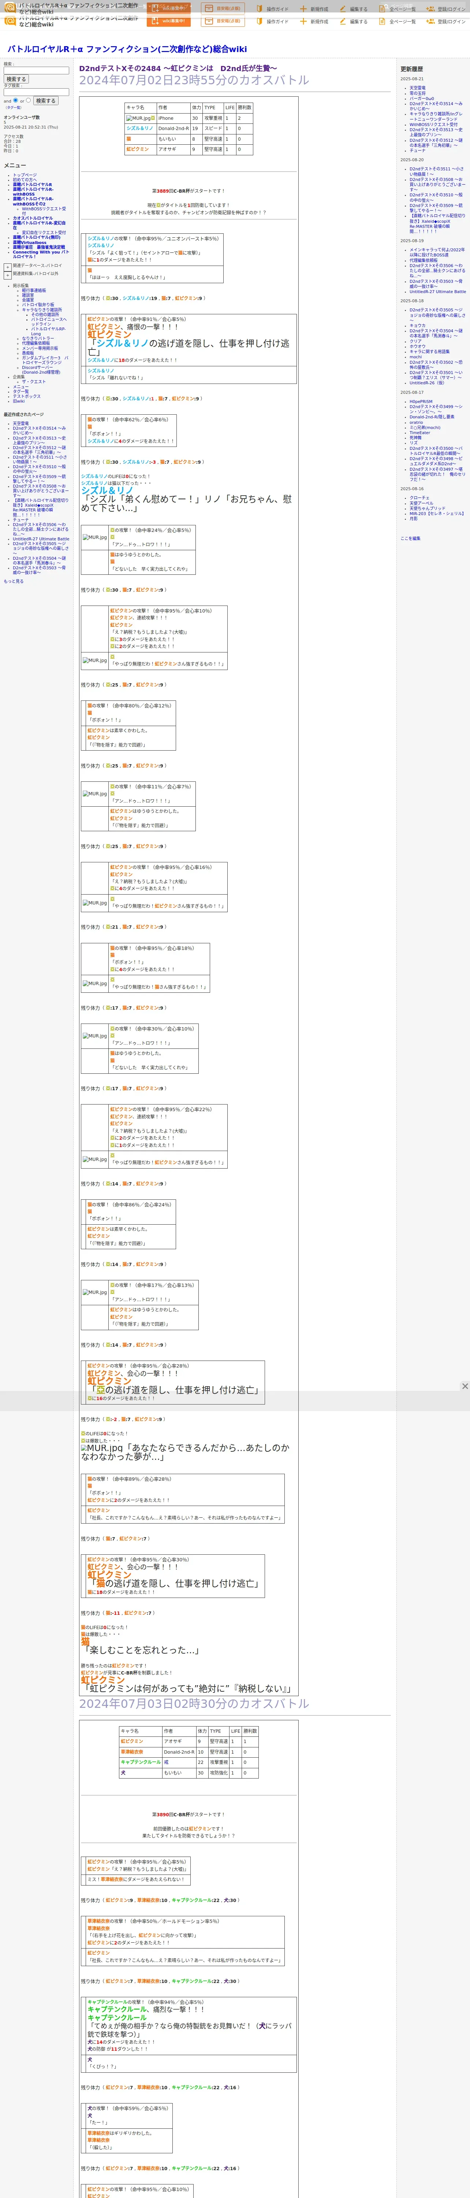
Task: Open トップページ in the menu
Action: (x=25, y=175)
